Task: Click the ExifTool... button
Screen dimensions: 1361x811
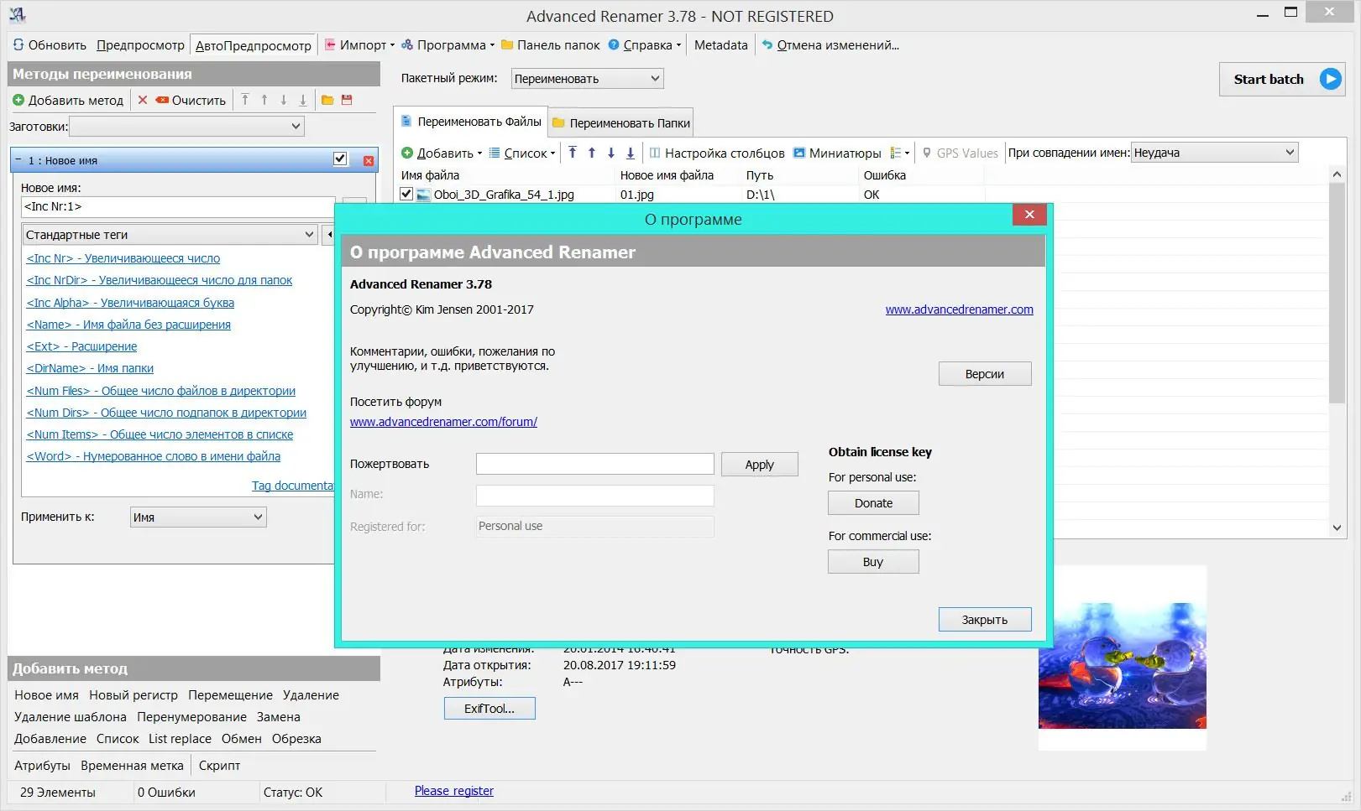Action: (489, 709)
